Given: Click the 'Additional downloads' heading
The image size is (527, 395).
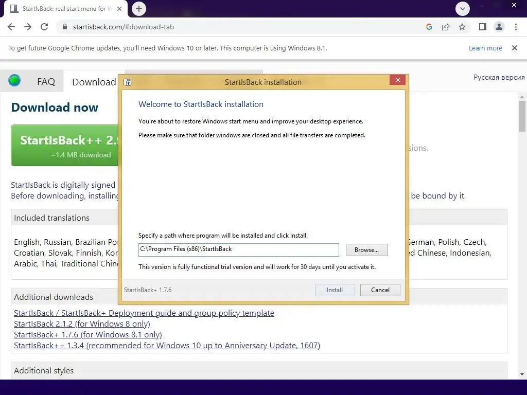Looking at the screenshot, I should click(x=54, y=297).
